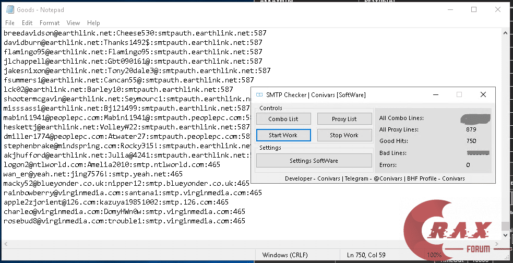Click the Combo List button
The image size is (513, 263).
283,119
